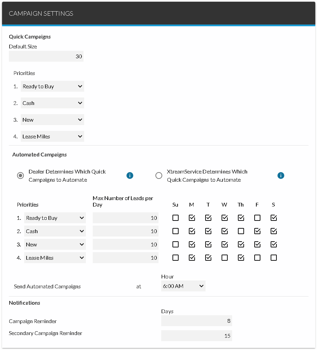Open the Hour 6:00 AM dropdown
Image resolution: width=317 pixels, height=350 pixels.
coord(183,286)
